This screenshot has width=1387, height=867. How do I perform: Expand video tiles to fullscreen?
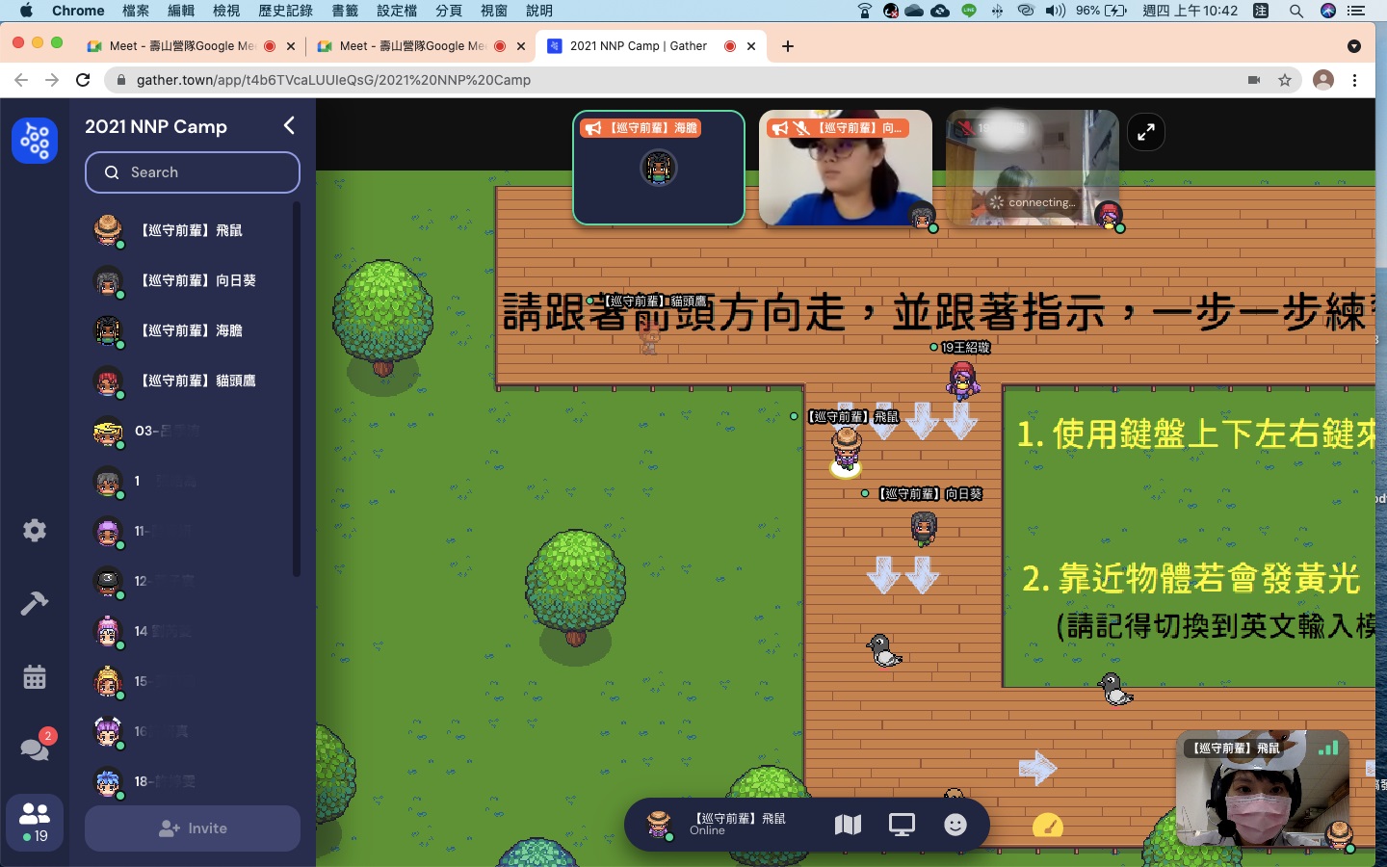click(1146, 133)
